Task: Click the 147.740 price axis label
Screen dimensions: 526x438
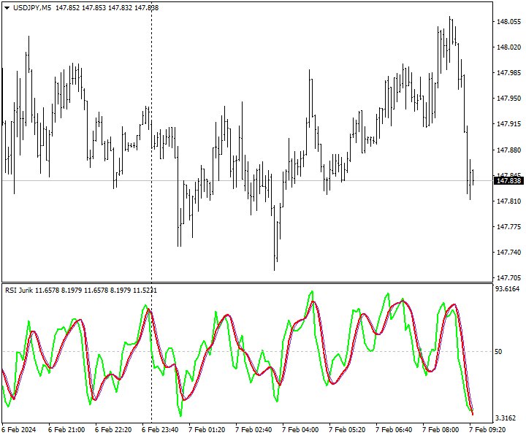Action: coord(508,253)
